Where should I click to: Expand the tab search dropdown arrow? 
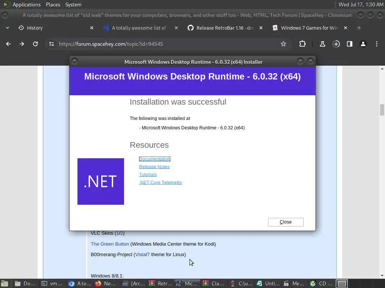pos(8,28)
